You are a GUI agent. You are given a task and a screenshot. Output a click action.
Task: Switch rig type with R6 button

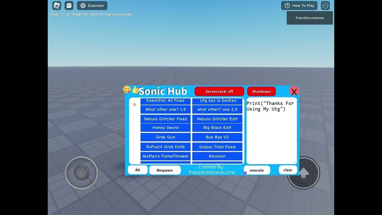138,170
